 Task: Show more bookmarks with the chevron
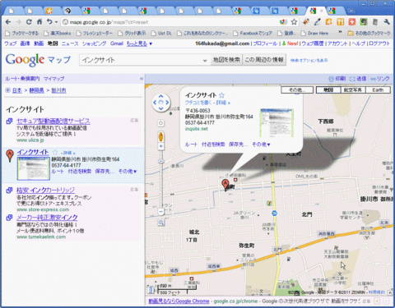click(x=340, y=33)
